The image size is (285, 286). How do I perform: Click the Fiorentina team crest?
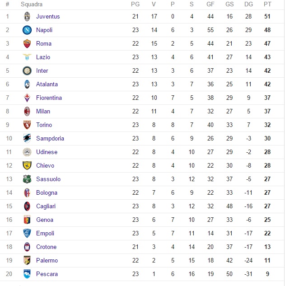[27, 98]
